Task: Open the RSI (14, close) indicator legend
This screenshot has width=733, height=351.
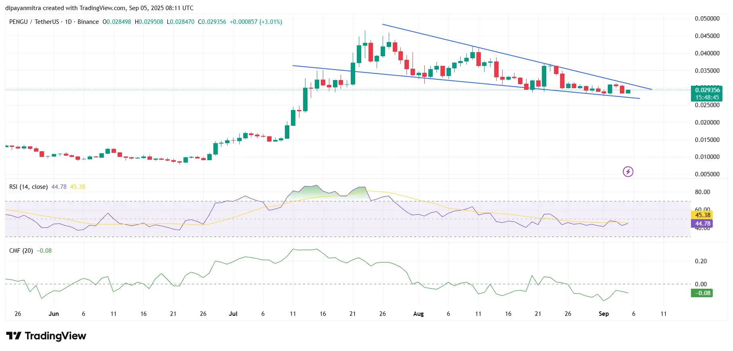Action: 28,187
